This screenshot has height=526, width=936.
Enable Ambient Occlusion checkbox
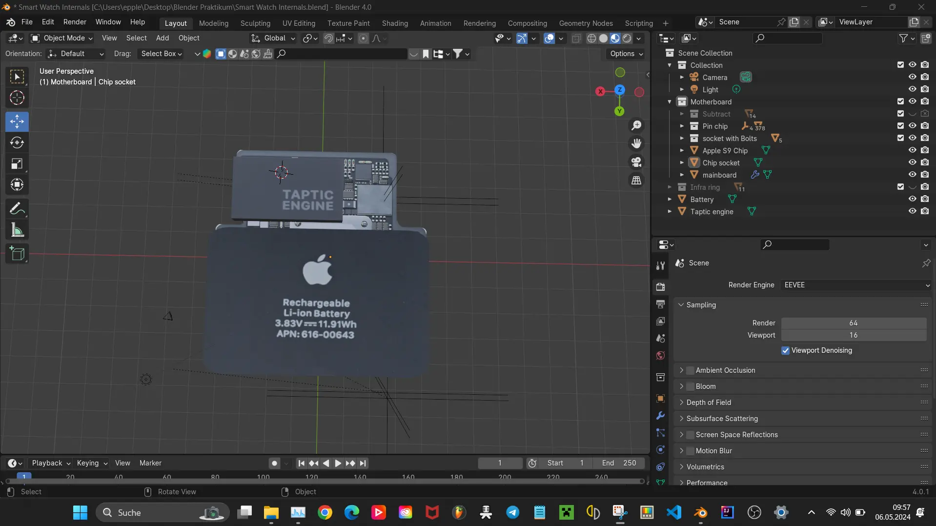690,370
